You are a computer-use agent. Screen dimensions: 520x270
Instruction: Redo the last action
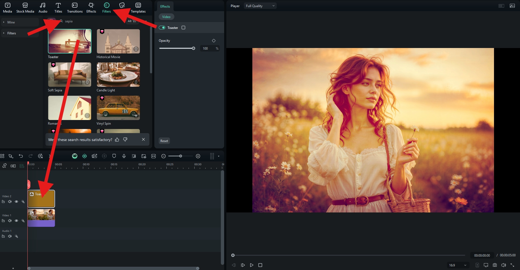(x=31, y=156)
